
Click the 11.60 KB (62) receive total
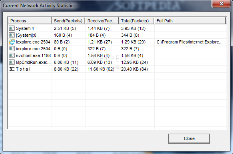click(101, 69)
